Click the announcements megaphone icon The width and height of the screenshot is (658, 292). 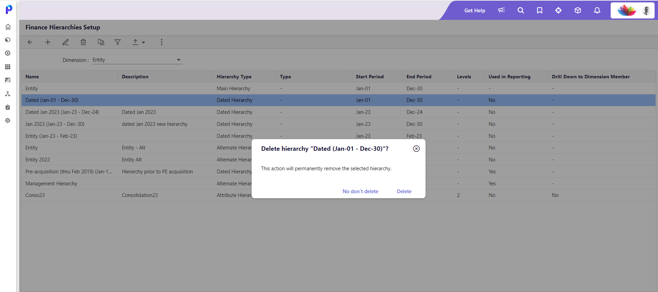pos(501,10)
